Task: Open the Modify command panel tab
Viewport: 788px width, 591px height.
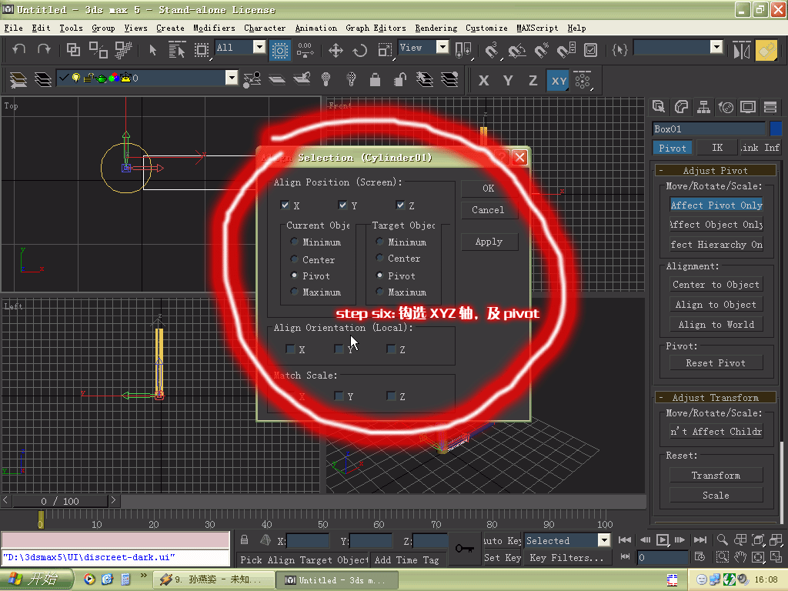Action: [681, 106]
